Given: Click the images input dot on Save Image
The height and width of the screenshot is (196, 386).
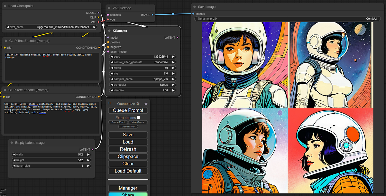Looking at the screenshot, I should tap(193, 14).
